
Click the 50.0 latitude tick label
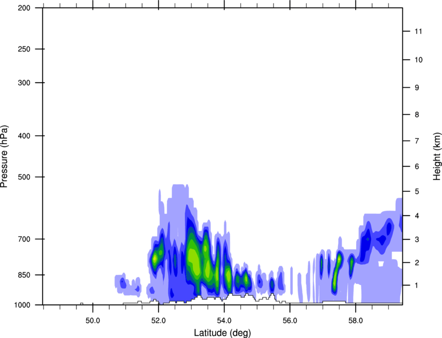(93, 321)
